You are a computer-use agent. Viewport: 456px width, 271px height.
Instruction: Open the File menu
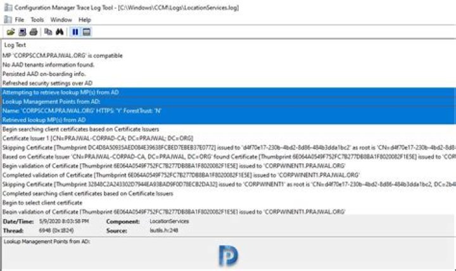tap(20, 20)
